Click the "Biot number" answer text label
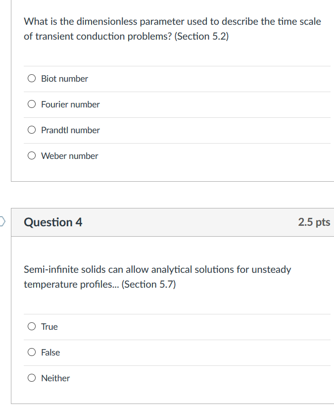 tap(64, 79)
